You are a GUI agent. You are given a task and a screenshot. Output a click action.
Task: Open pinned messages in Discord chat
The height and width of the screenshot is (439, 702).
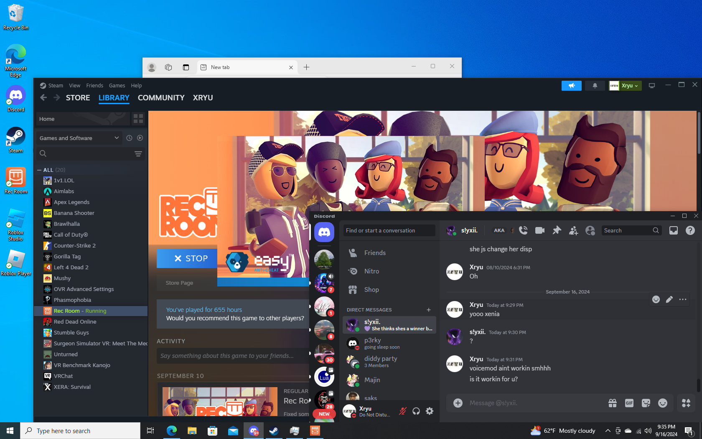[557, 230]
